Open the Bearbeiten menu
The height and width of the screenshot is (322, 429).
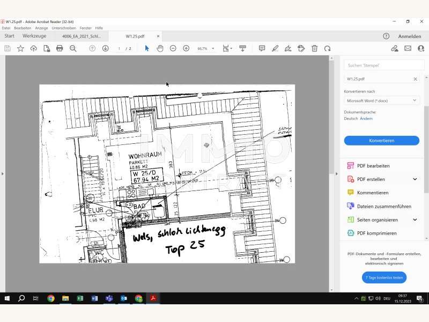23,28
